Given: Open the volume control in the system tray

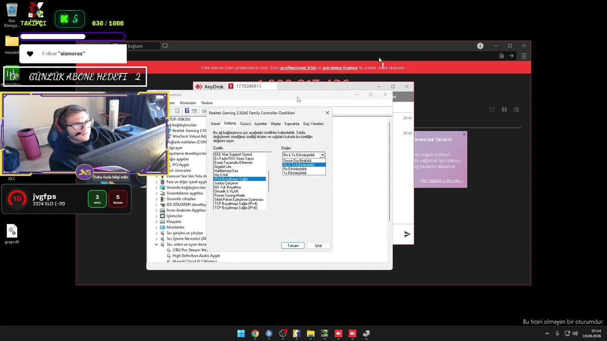Looking at the screenshot, I should [575, 333].
